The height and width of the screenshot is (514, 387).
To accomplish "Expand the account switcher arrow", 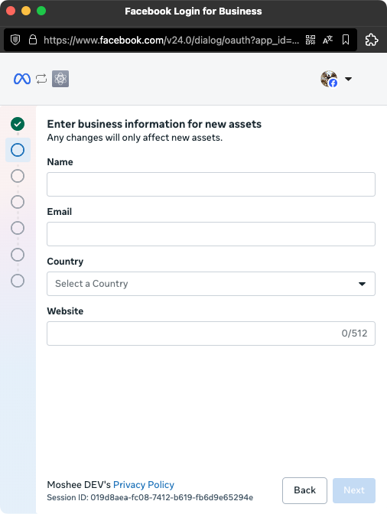I will click(x=348, y=79).
